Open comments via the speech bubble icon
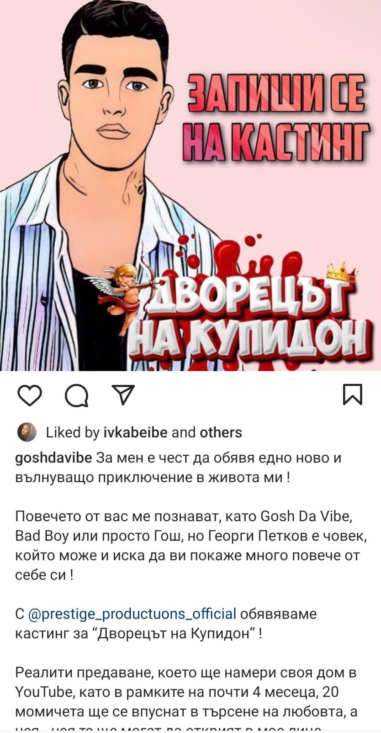The height and width of the screenshot is (733, 381). click(x=77, y=395)
